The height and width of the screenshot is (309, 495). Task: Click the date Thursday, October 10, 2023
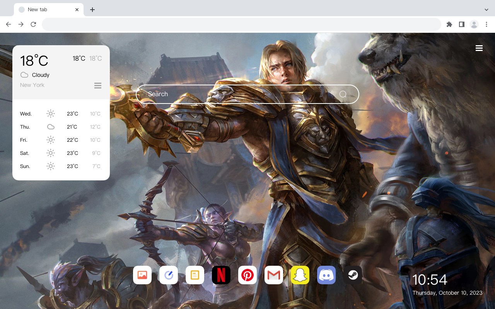[447, 293]
